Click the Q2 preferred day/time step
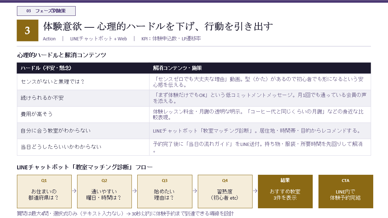Viewport: 388px width, 218px height. (x=104, y=191)
